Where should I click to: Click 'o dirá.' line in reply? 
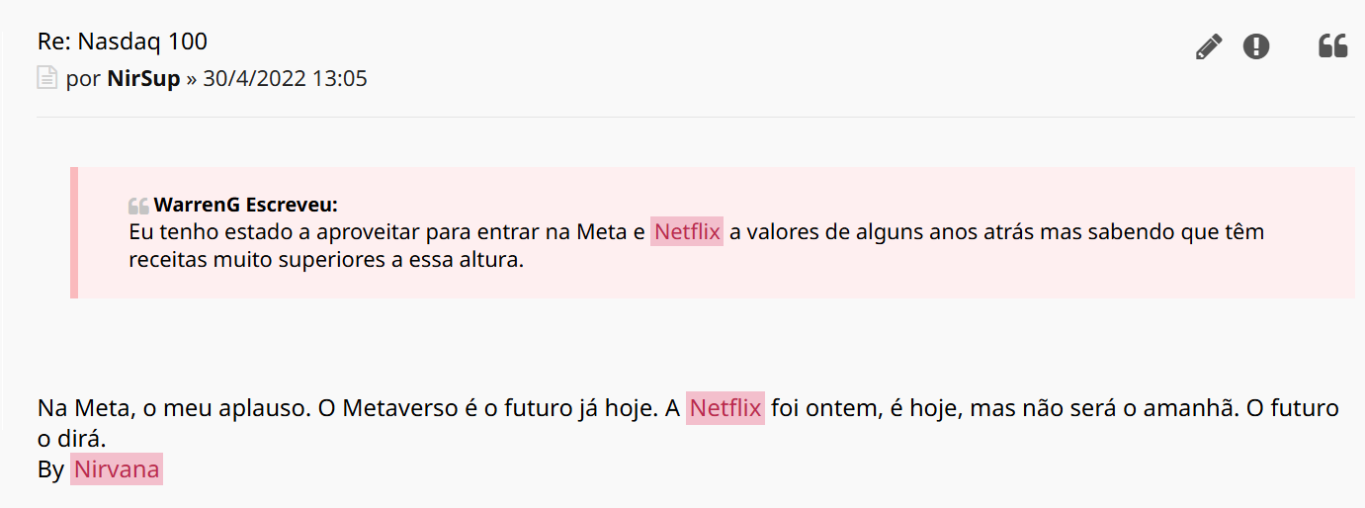(x=71, y=438)
